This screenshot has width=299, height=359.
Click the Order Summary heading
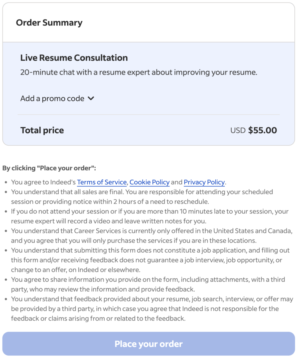point(49,23)
